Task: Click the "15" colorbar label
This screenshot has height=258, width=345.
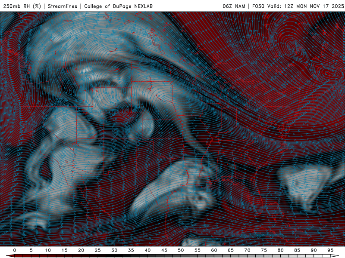Action: pyautogui.click(x=64, y=250)
